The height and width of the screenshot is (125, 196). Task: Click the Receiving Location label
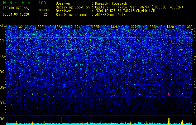pos(73,7)
